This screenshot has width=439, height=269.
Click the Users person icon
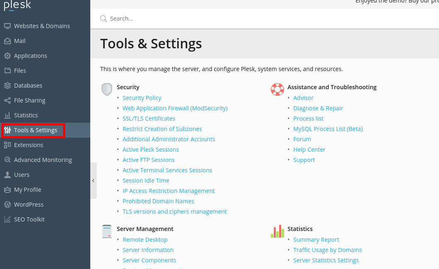[x=7, y=175]
